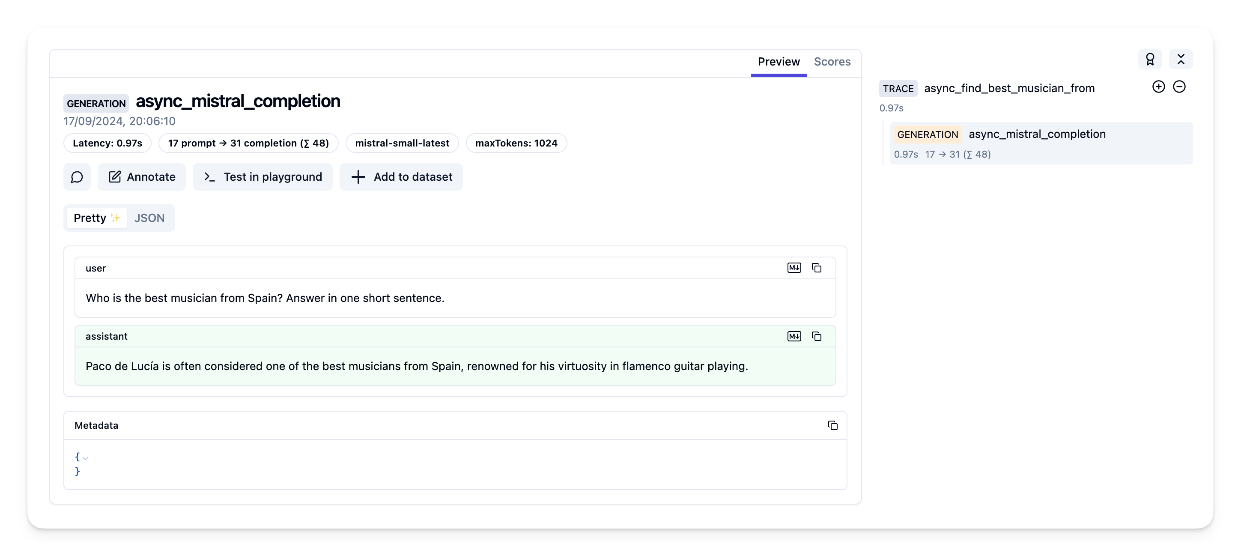Collapse the opening brace in Metadata
1241x556 pixels.
[77, 457]
